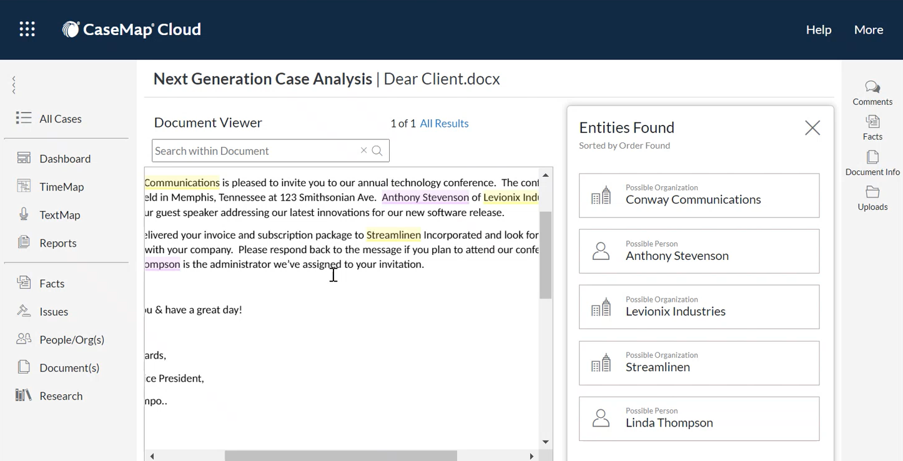Click the Reports icon in sidebar
903x461 pixels.
24,242
